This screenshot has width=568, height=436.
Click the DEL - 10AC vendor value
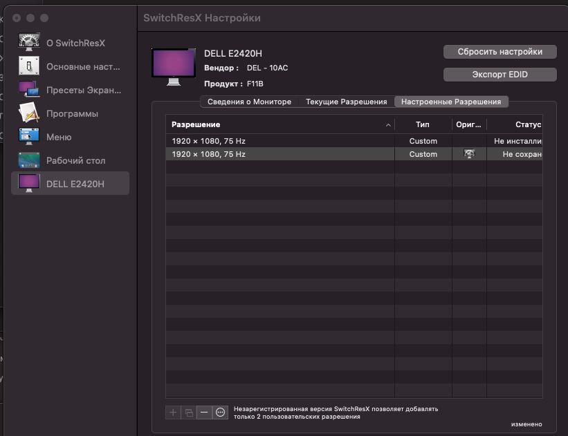(267, 68)
